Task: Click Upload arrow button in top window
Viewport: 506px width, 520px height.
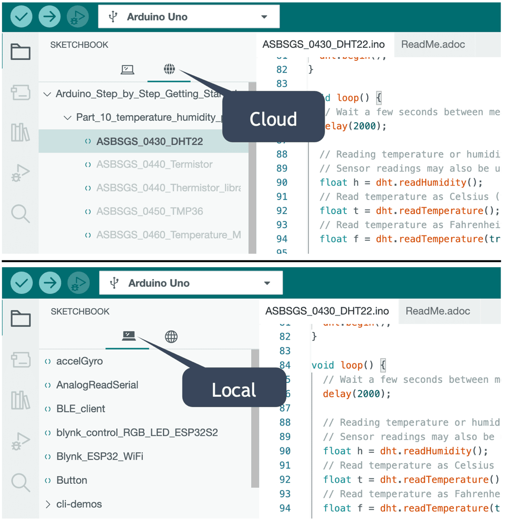Action: pos(49,16)
